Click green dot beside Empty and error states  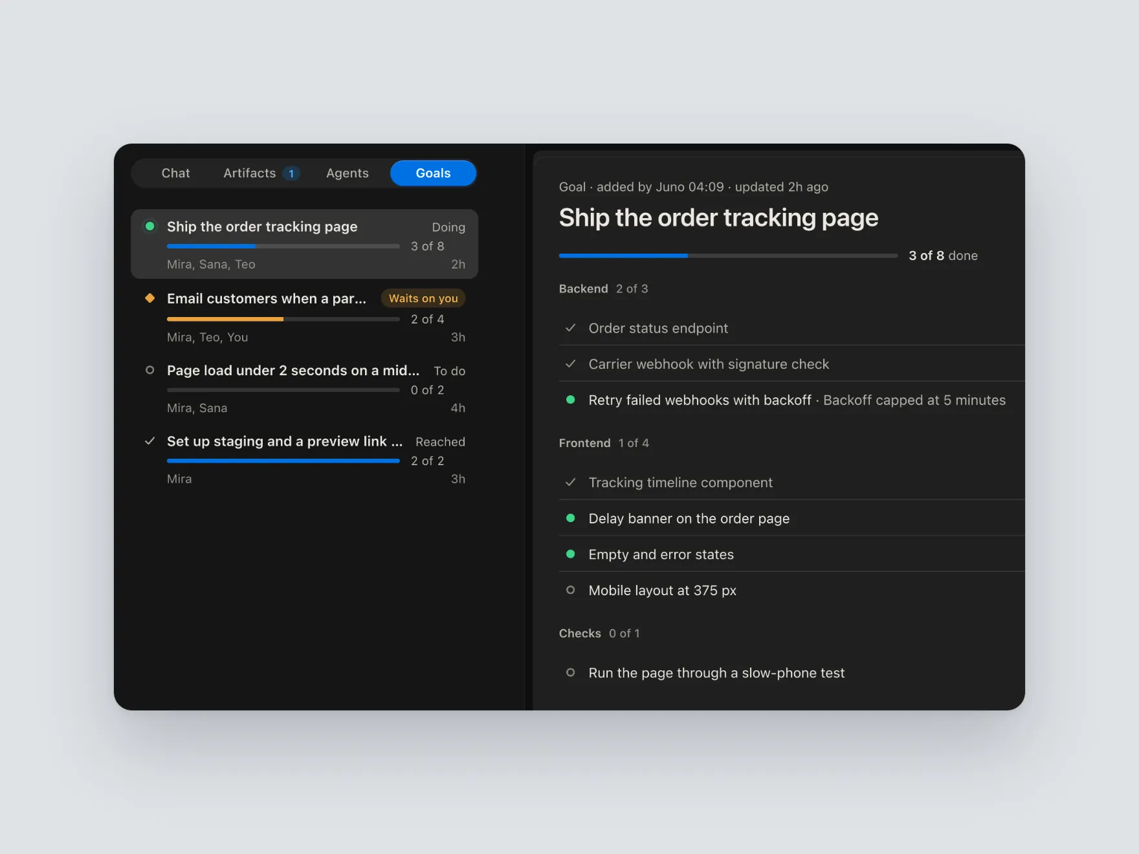point(570,554)
